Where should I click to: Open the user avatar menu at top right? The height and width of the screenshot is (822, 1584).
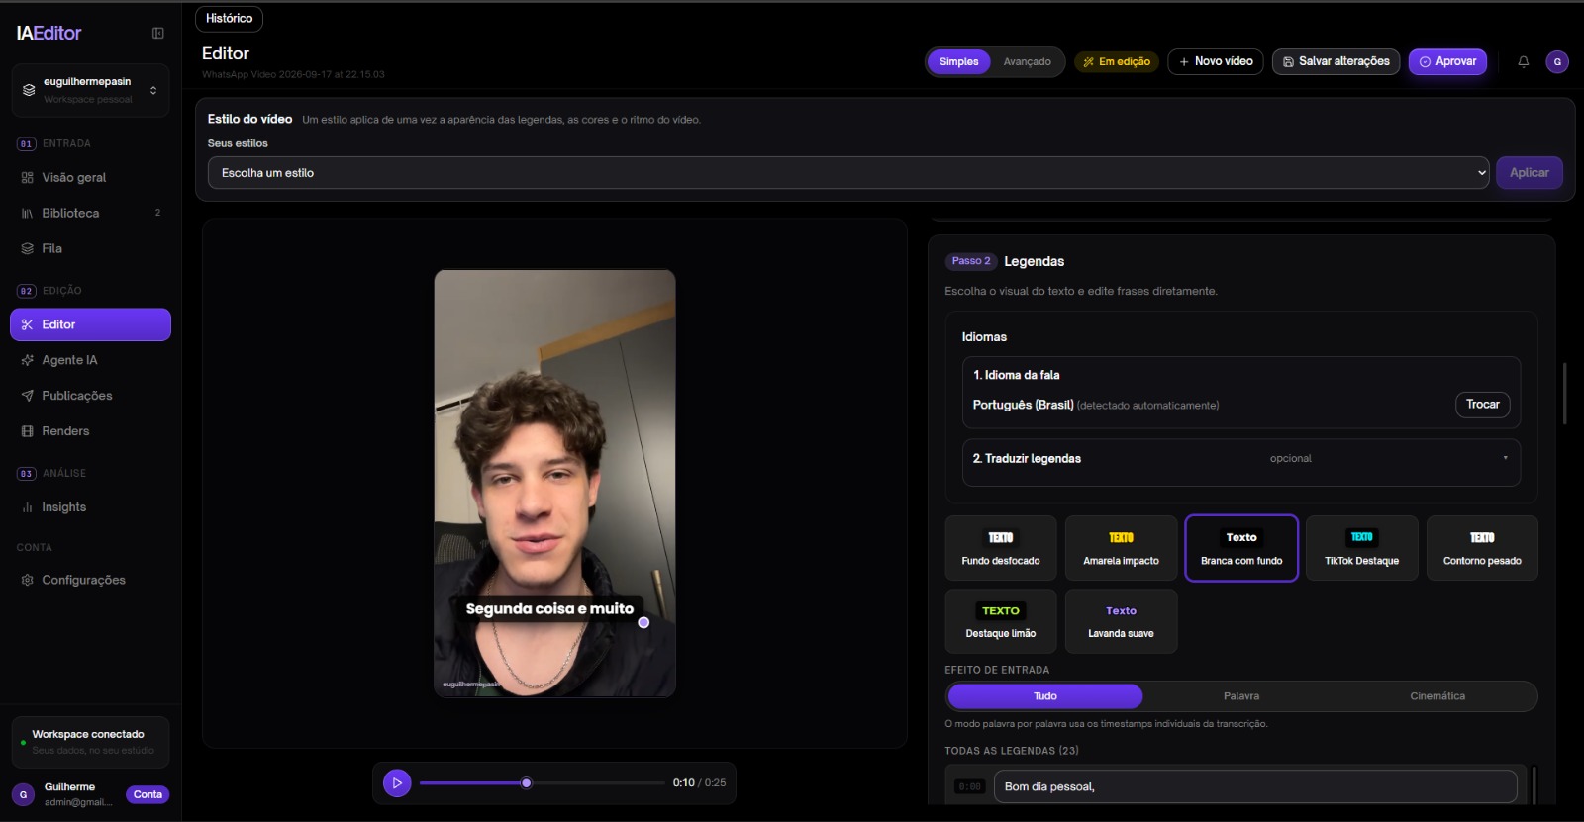point(1557,61)
